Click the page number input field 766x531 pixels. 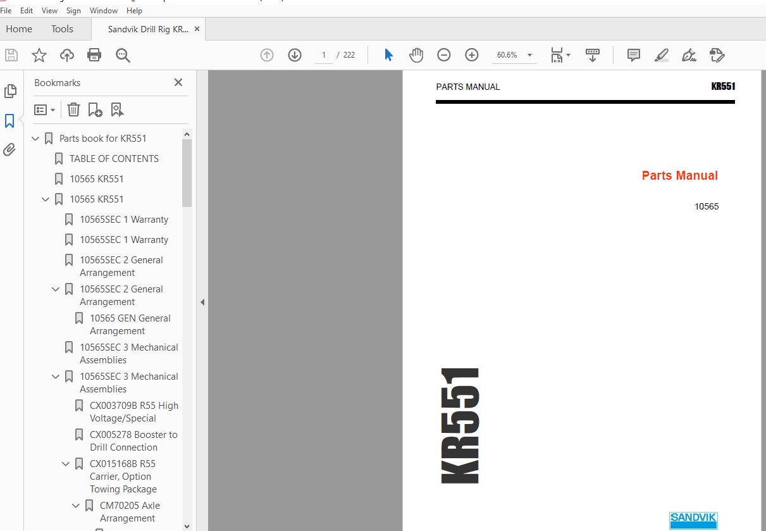[323, 55]
